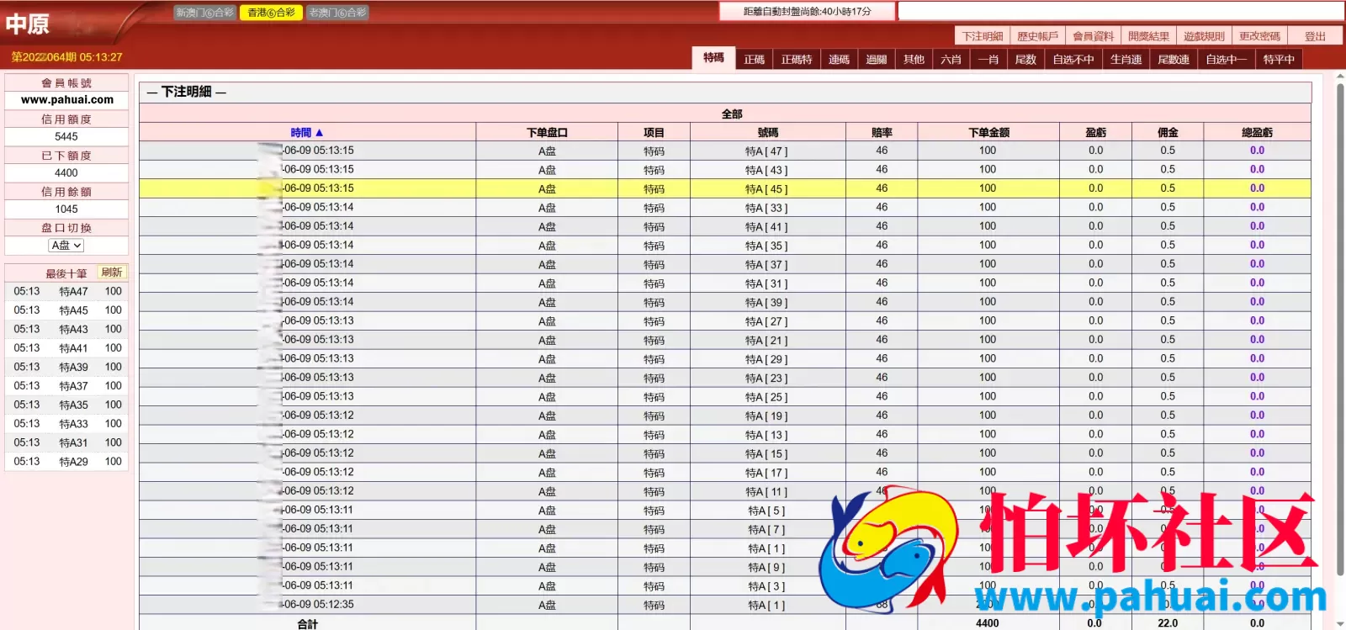Image resolution: width=1346 pixels, height=630 pixels.
Task: Open the 下注明細 link in top bar
Action: (x=983, y=36)
